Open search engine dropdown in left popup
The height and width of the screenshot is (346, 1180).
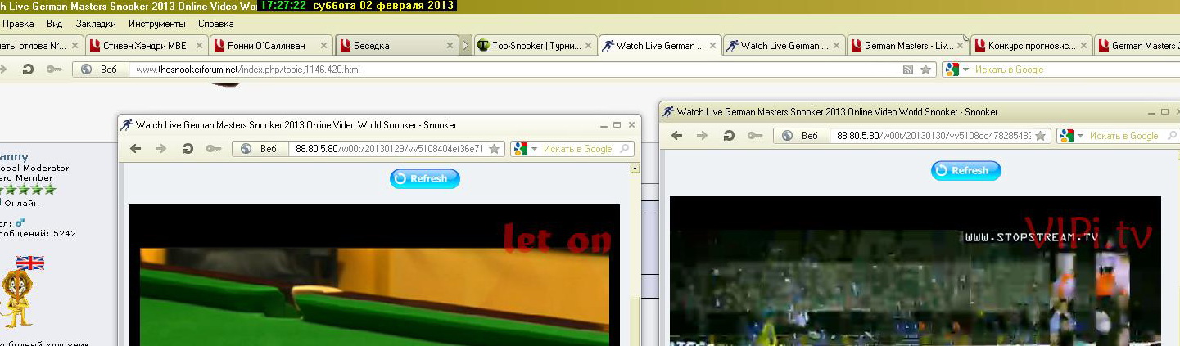point(525,149)
